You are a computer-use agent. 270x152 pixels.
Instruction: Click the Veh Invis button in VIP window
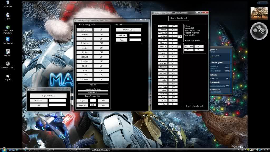click(x=163, y=77)
